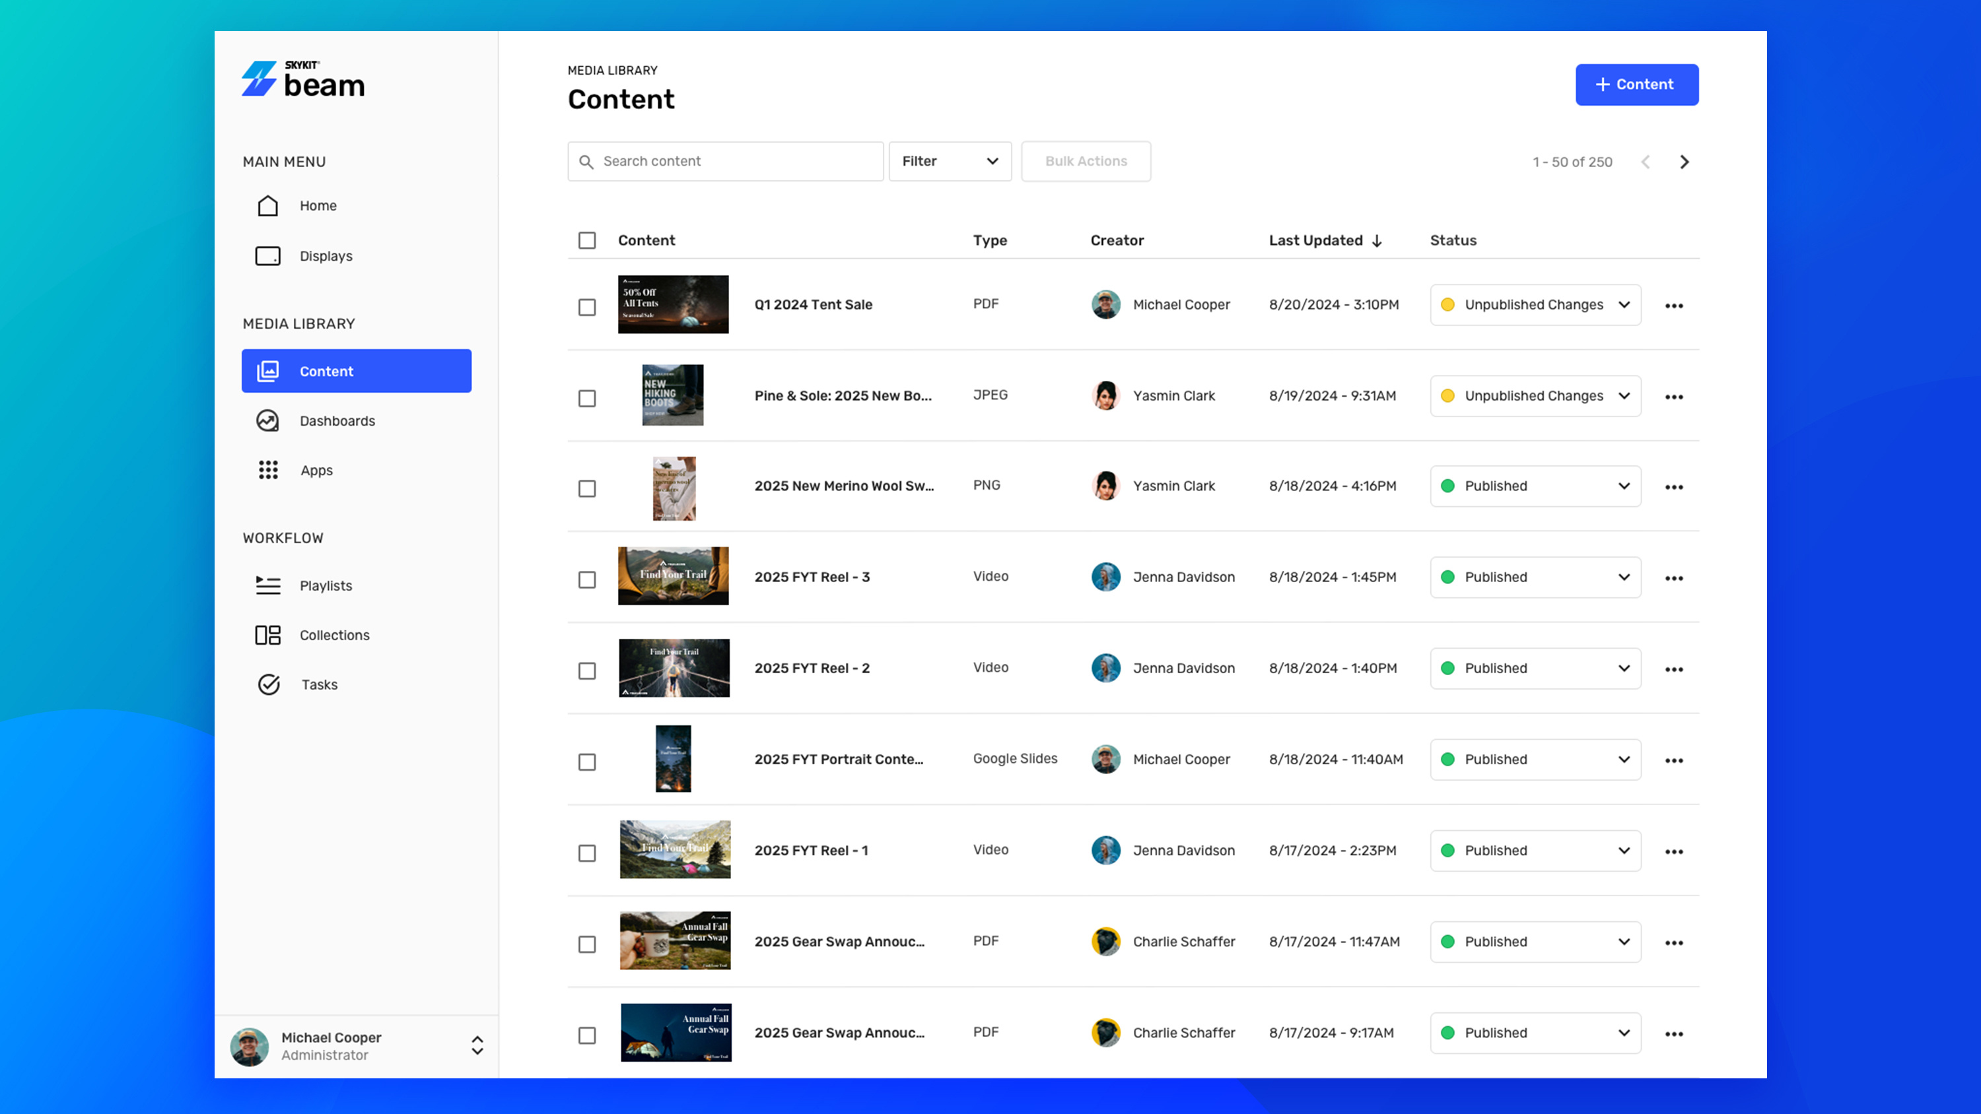Open Playlists under Workflow
Screen dimensions: 1981x1114
[x=356, y=585]
